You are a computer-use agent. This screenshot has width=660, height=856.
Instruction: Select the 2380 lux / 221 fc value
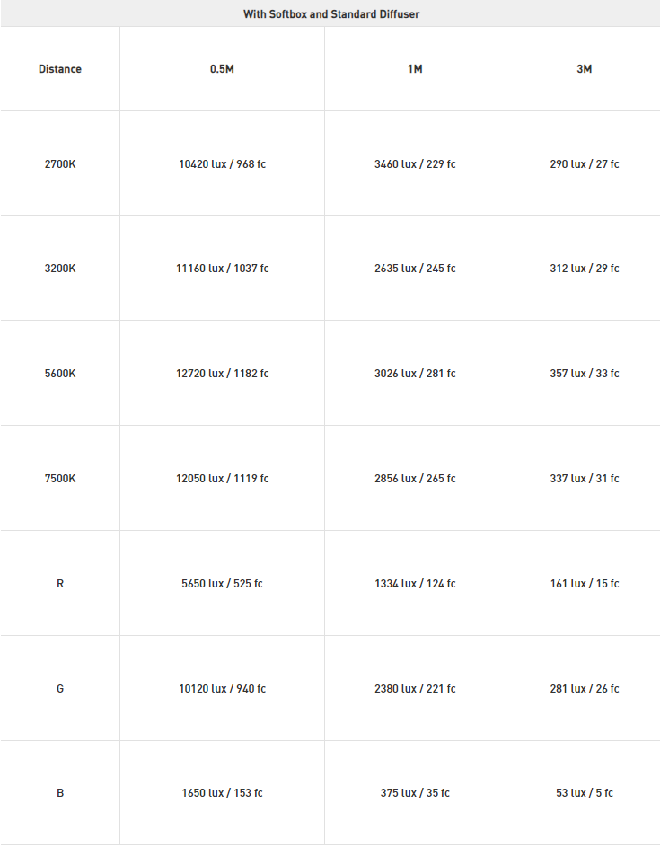pos(415,689)
